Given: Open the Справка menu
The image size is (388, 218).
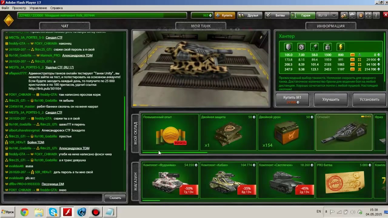Looking at the screenshot, I should (x=56, y=8).
